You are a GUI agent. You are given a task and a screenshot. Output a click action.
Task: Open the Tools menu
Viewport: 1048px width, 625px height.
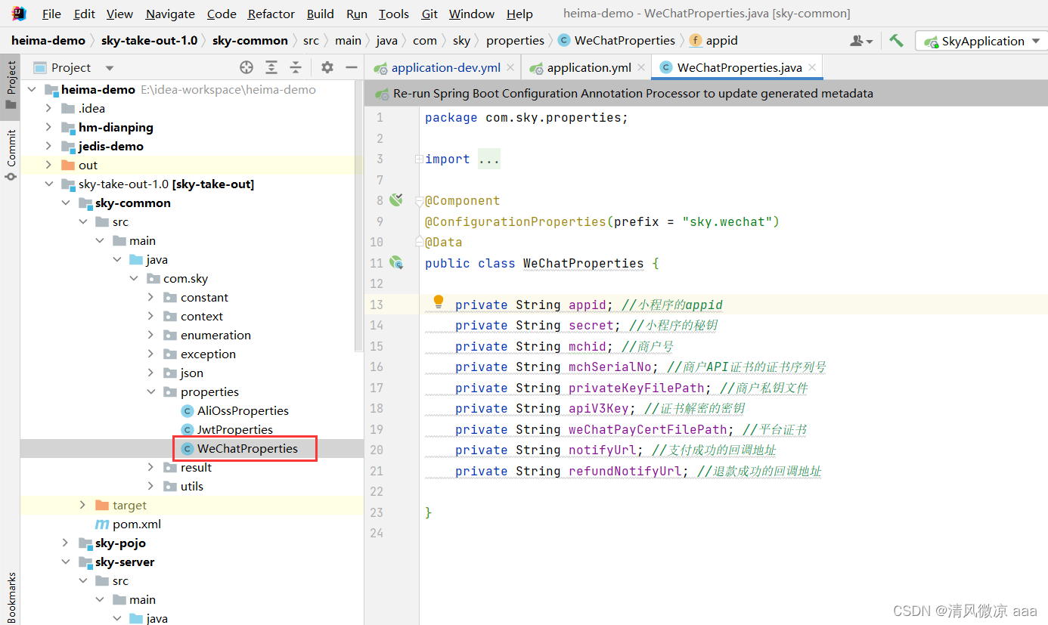coord(394,14)
